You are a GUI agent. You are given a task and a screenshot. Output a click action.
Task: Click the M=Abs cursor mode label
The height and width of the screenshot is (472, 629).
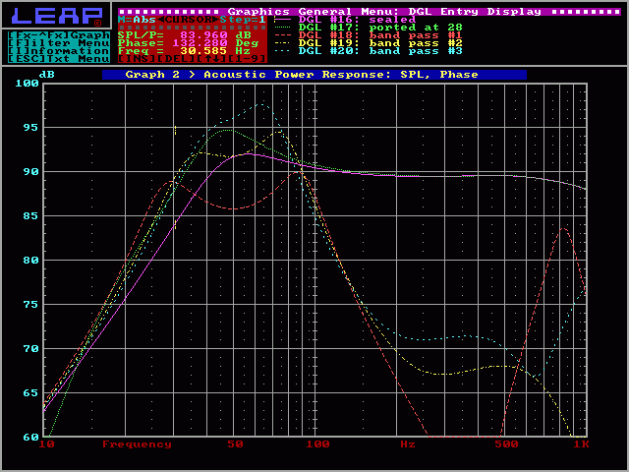click(x=137, y=20)
